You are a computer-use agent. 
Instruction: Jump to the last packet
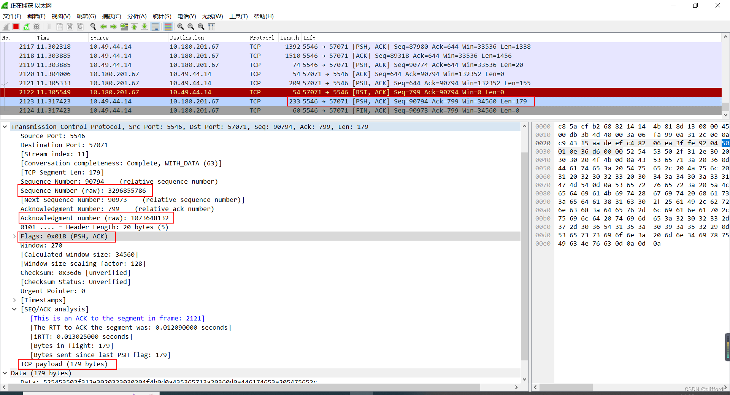pyautogui.click(x=144, y=27)
